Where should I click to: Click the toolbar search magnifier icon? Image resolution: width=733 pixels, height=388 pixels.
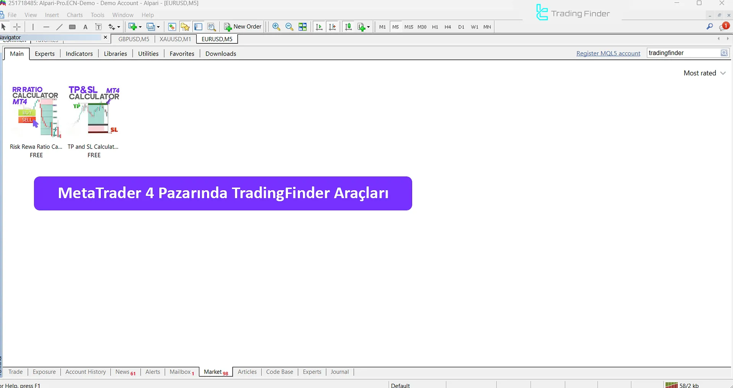click(x=710, y=26)
